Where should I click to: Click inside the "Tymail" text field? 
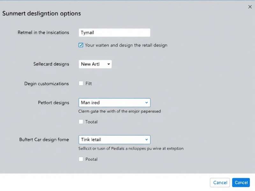pyautogui.click(x=114, y=32)
